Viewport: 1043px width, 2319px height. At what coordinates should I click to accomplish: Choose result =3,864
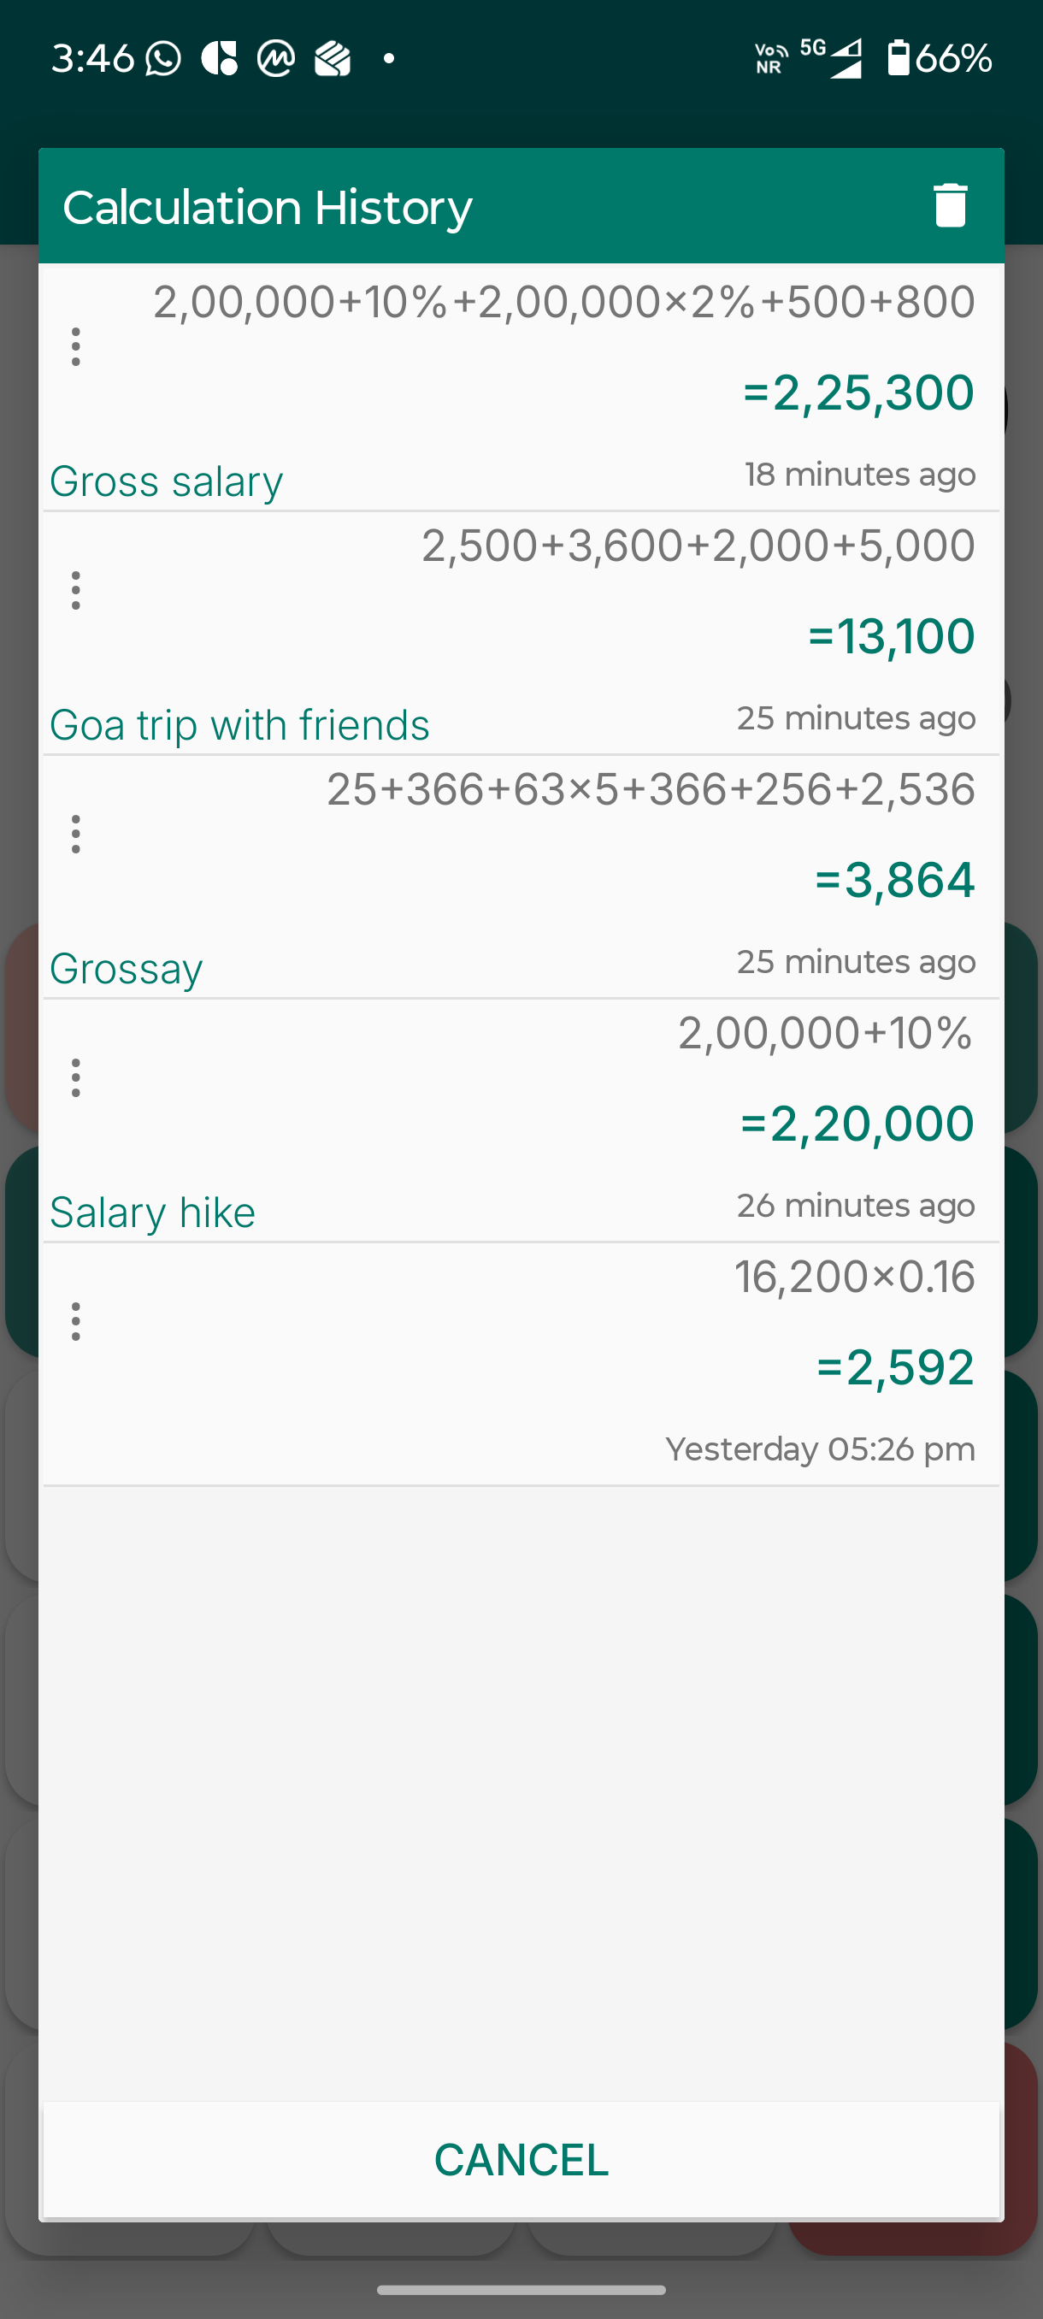pyautogui.click(x=894, y=881)
